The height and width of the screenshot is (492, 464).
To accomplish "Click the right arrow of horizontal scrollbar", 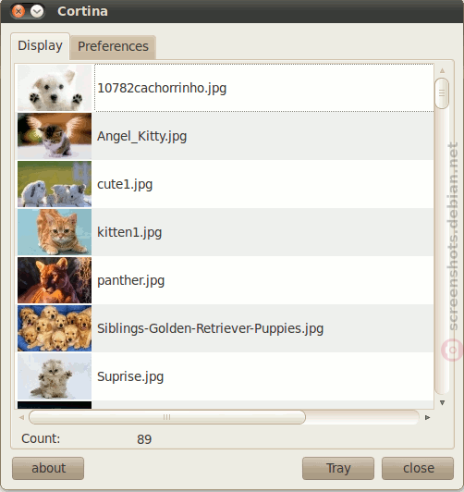I will [427, 417].
